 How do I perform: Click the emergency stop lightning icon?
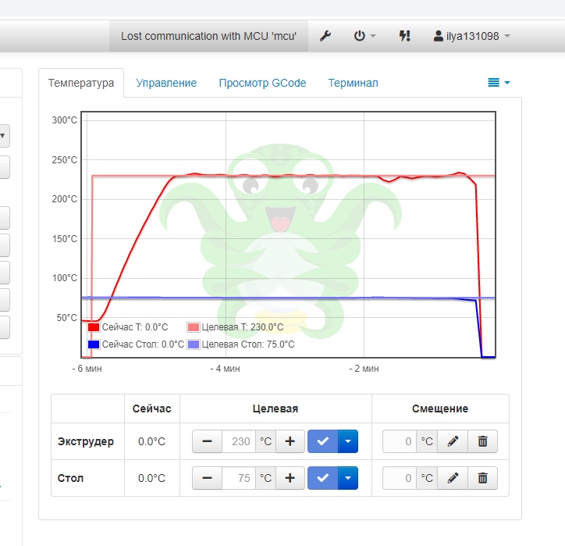click(404, 36)
